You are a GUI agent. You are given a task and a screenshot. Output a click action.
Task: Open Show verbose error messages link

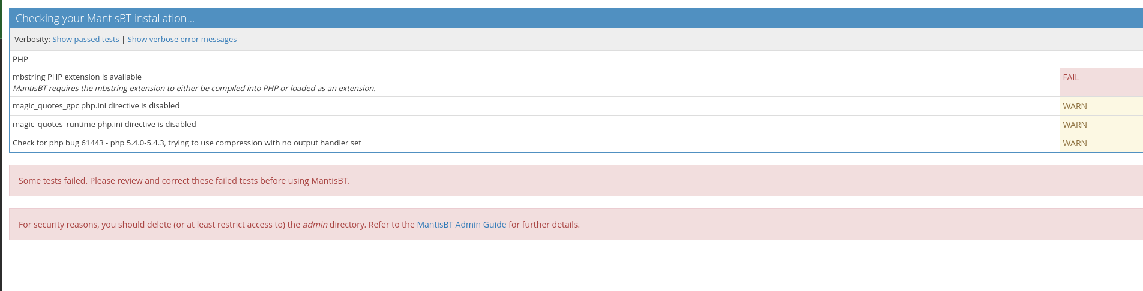click(x=182, y=40)
